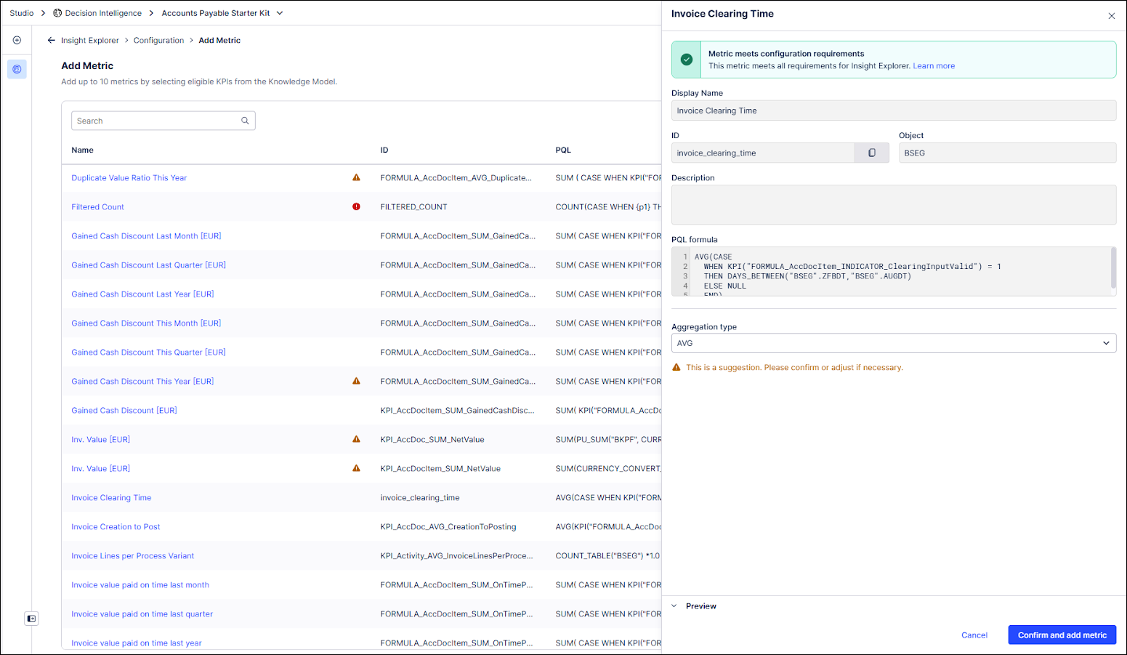1127x655 pixels.
Task: Open Invoice Creation to Post metric
Action: (x=116, y=526)
